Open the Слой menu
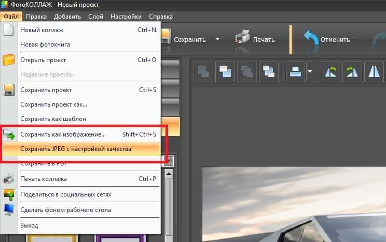The width and height of the screenshot is (386, 242). [x=95, y=17]
